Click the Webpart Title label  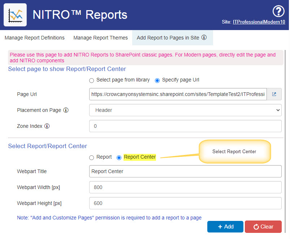[32, 171]
